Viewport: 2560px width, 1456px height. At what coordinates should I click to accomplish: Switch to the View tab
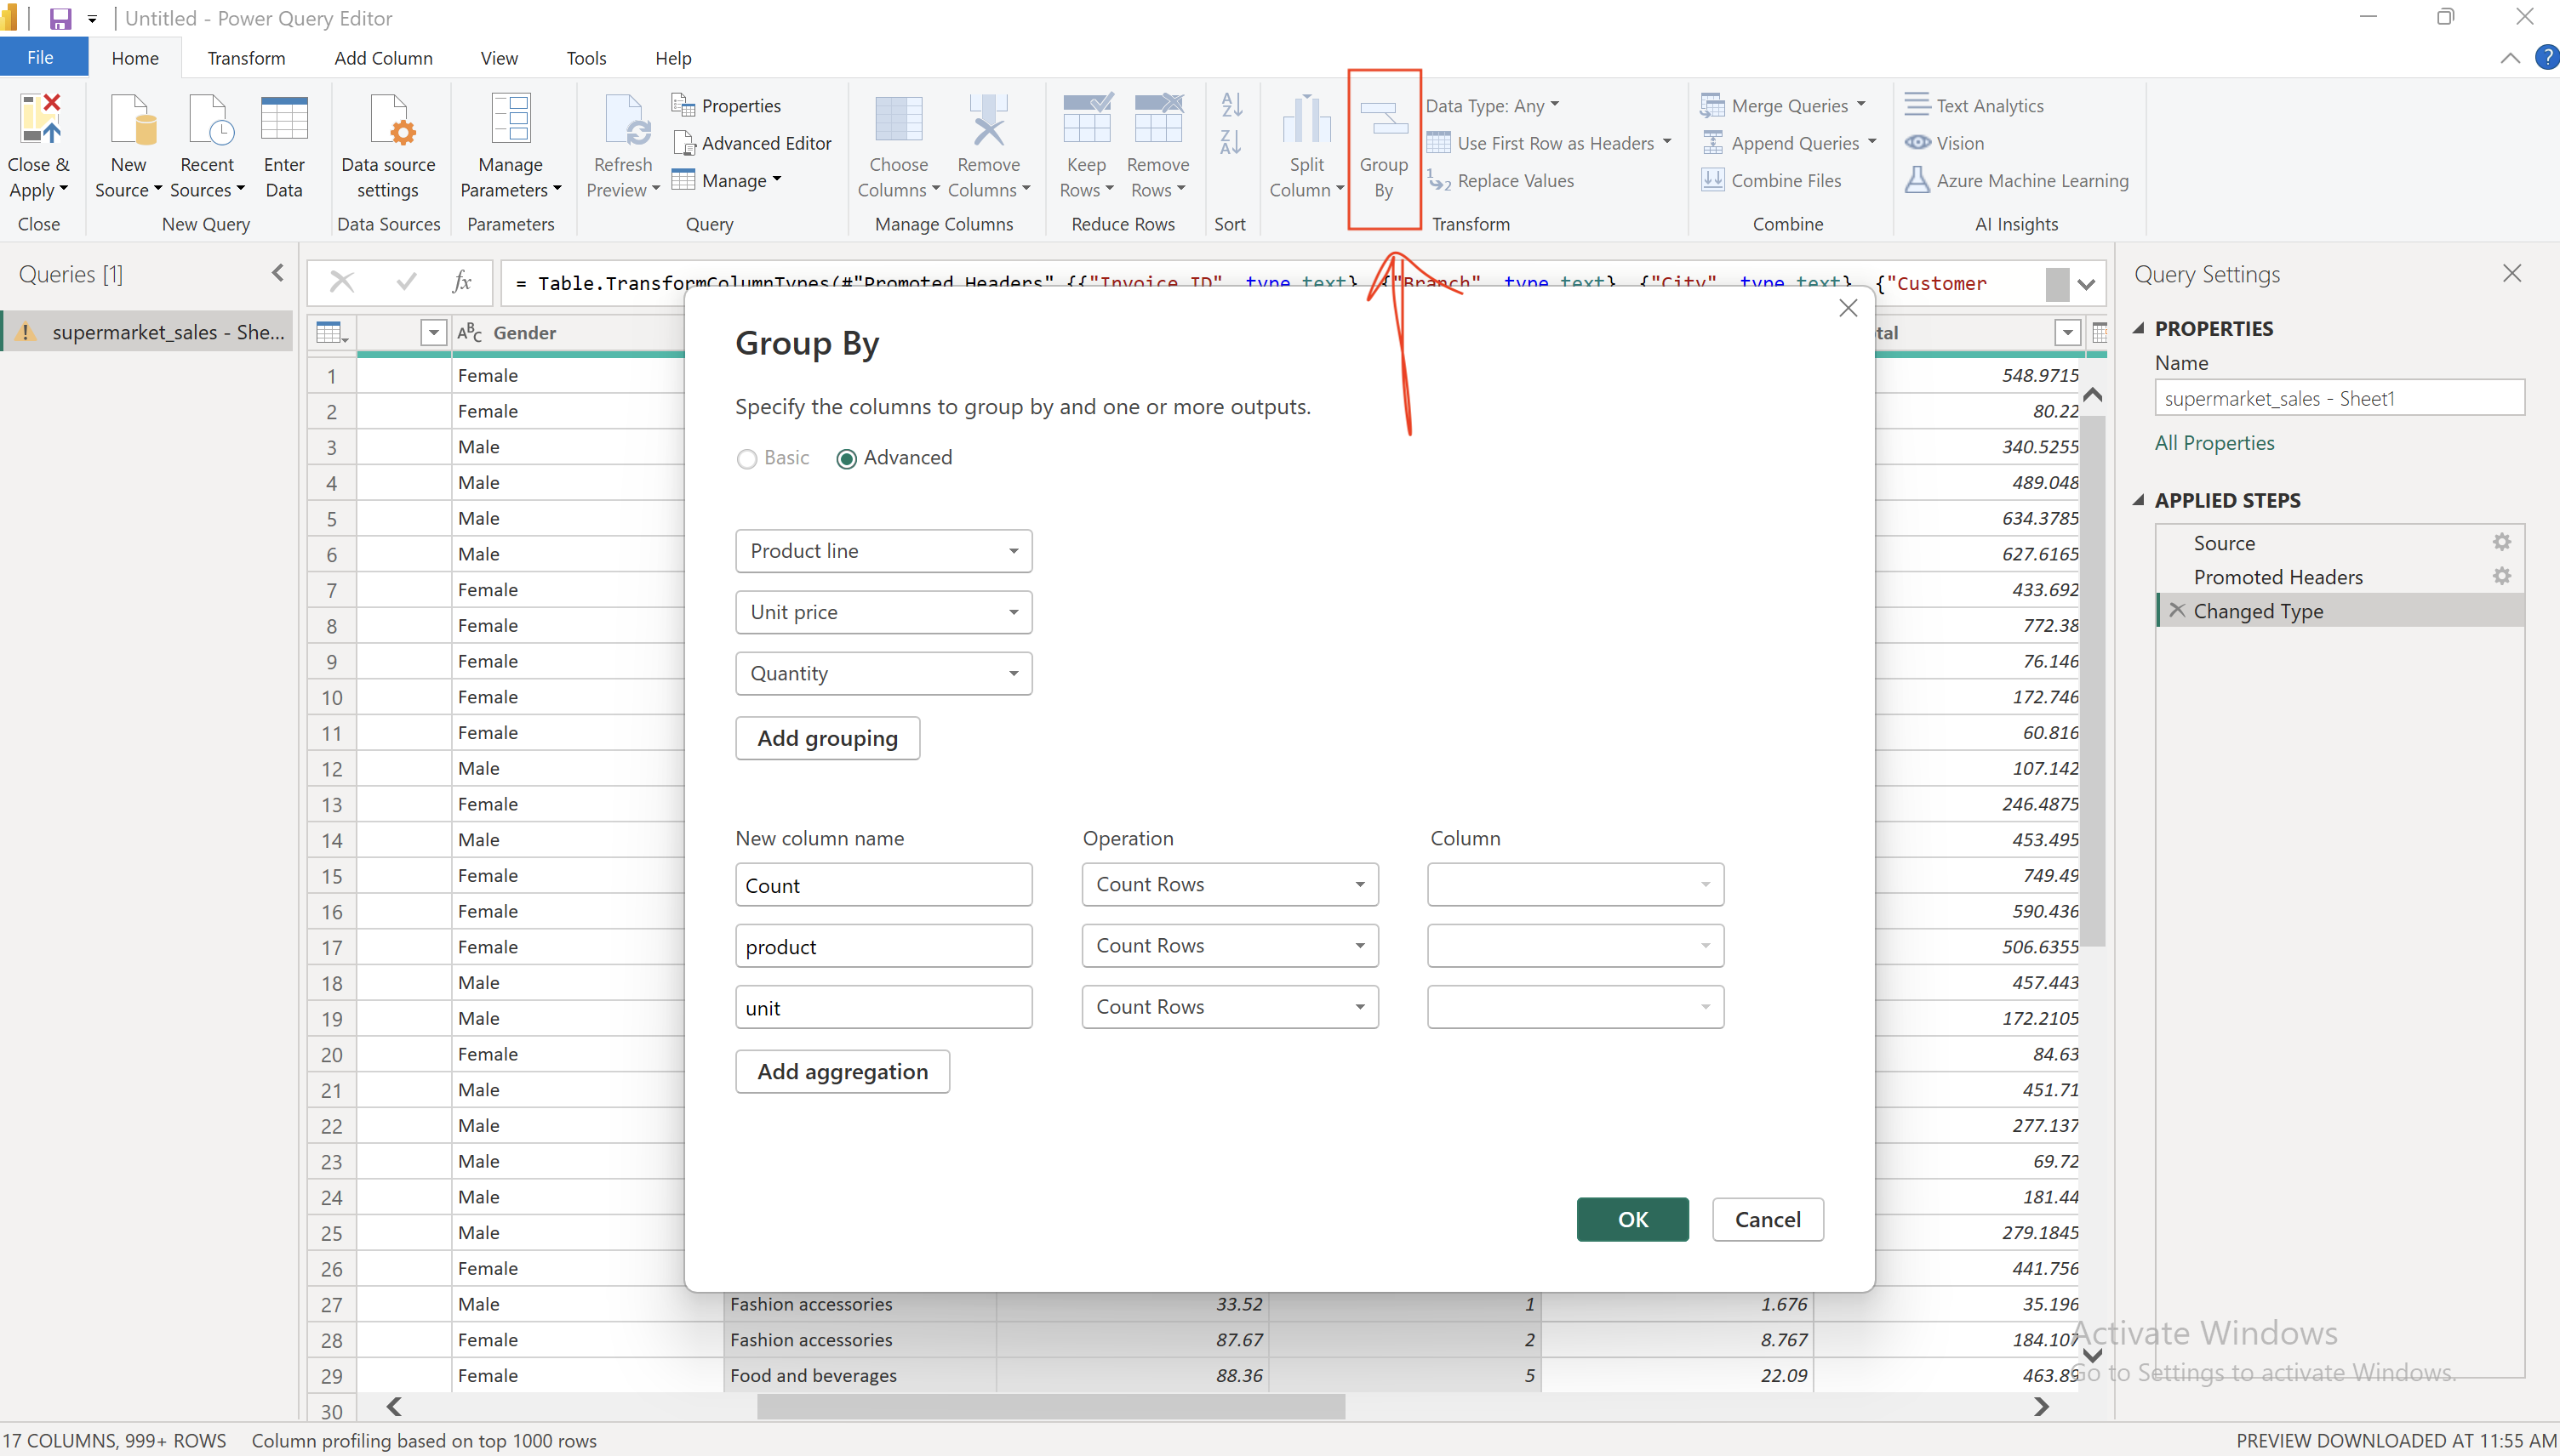click(x=498, y=58)
